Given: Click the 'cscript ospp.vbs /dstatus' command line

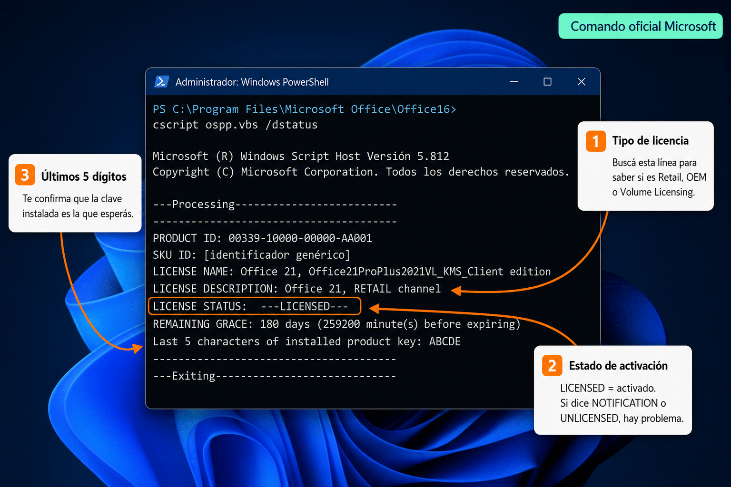Looking at the screenshot, I should point(235,125).
